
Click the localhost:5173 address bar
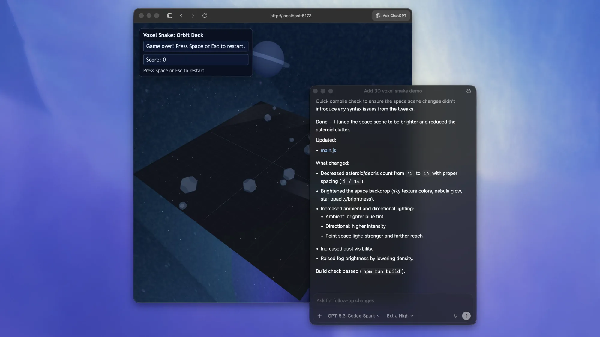point(290,16)
